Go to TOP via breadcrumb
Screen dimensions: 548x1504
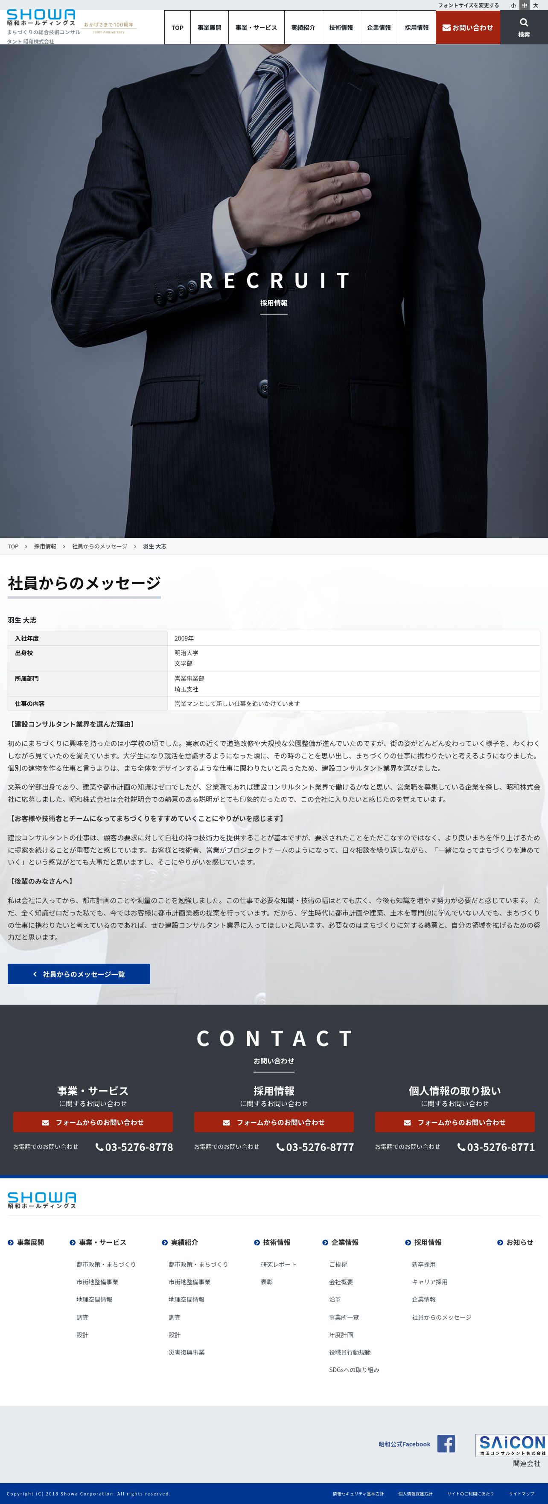coord(13,546)
